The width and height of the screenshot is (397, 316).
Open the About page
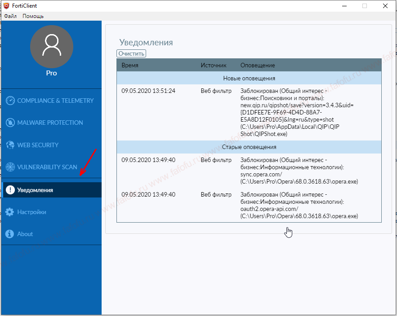(x=51, y=234)
